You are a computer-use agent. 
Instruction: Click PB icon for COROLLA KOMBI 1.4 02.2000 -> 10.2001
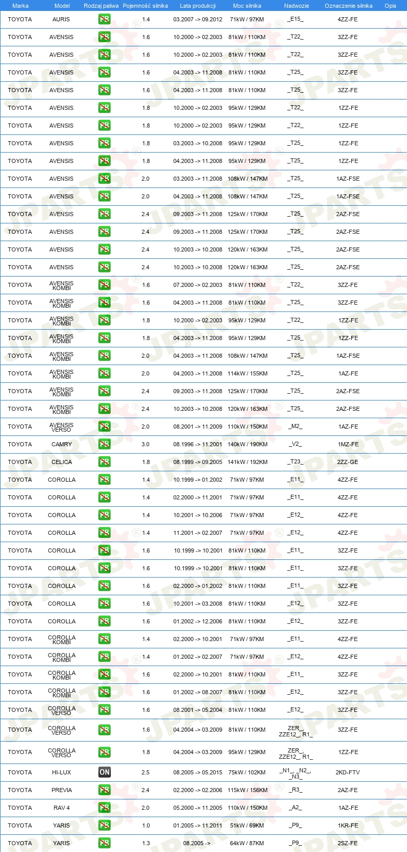click(x=105, y=639)
